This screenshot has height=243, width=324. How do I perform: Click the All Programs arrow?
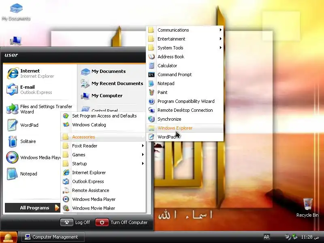57,208
